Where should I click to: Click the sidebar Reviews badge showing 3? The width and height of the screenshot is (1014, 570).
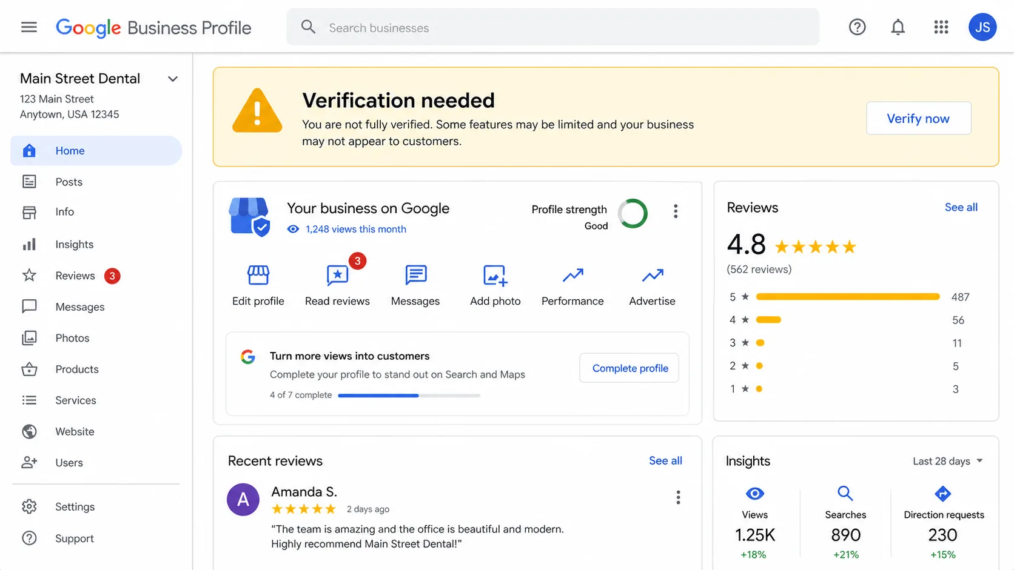tap(112, 276)
